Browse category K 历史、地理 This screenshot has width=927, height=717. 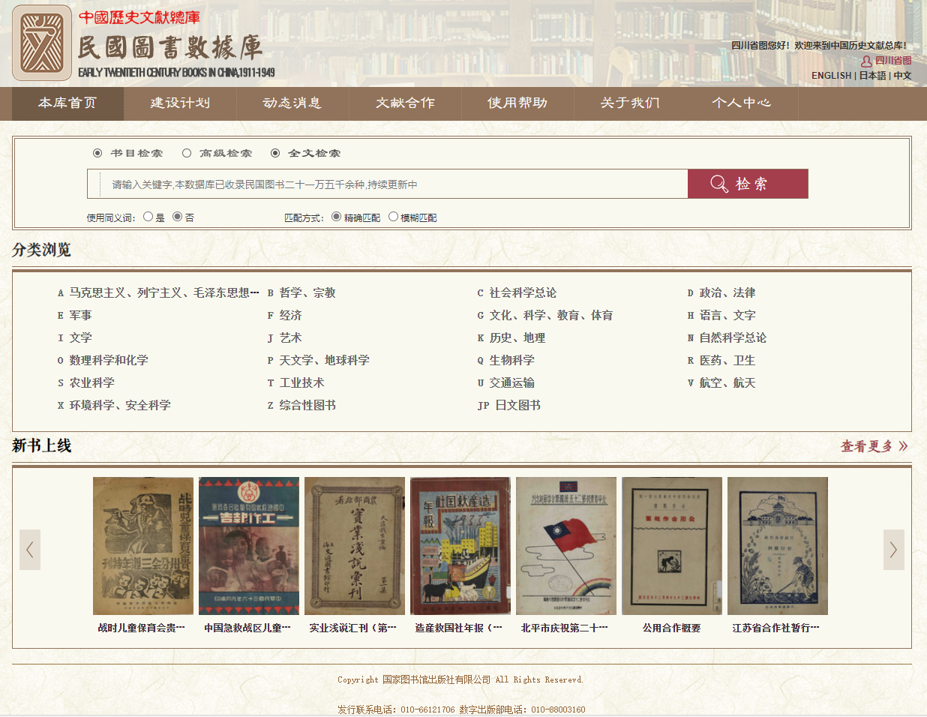[517, 338]
